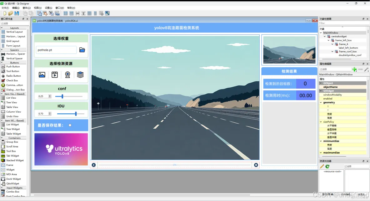
Task: Click the wrench configure icon in property editor
Action: (x=366, y=69)
